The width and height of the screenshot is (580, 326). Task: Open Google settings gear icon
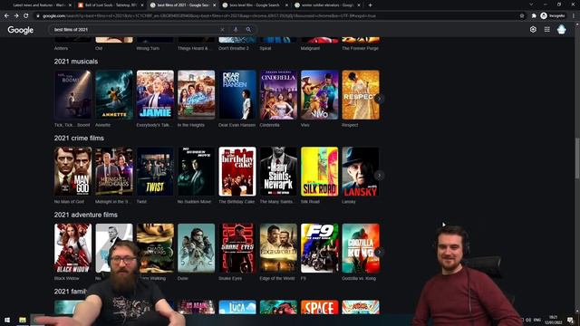coord(533,30)
